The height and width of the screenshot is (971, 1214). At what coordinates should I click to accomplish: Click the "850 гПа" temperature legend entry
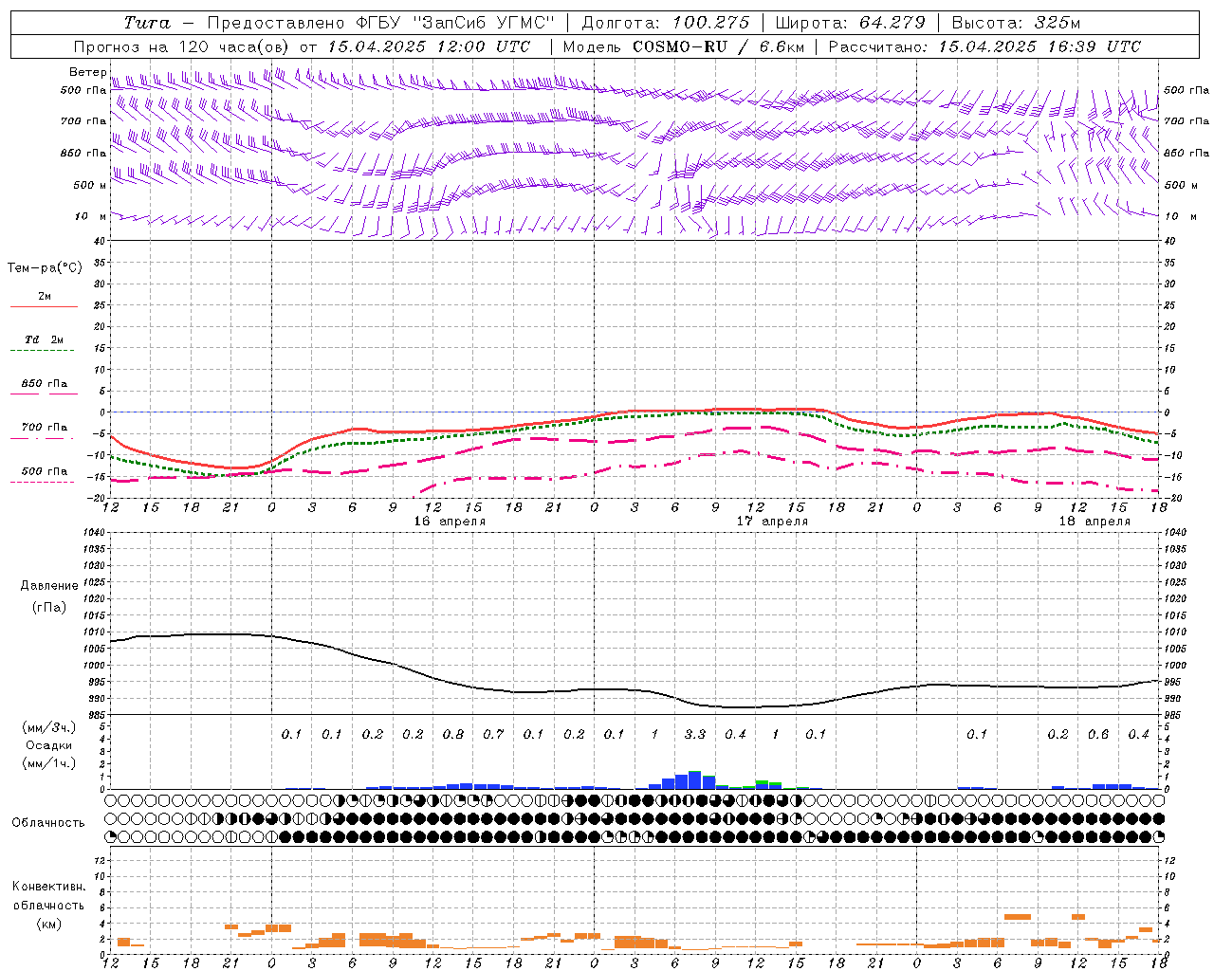tap(44, 384)
